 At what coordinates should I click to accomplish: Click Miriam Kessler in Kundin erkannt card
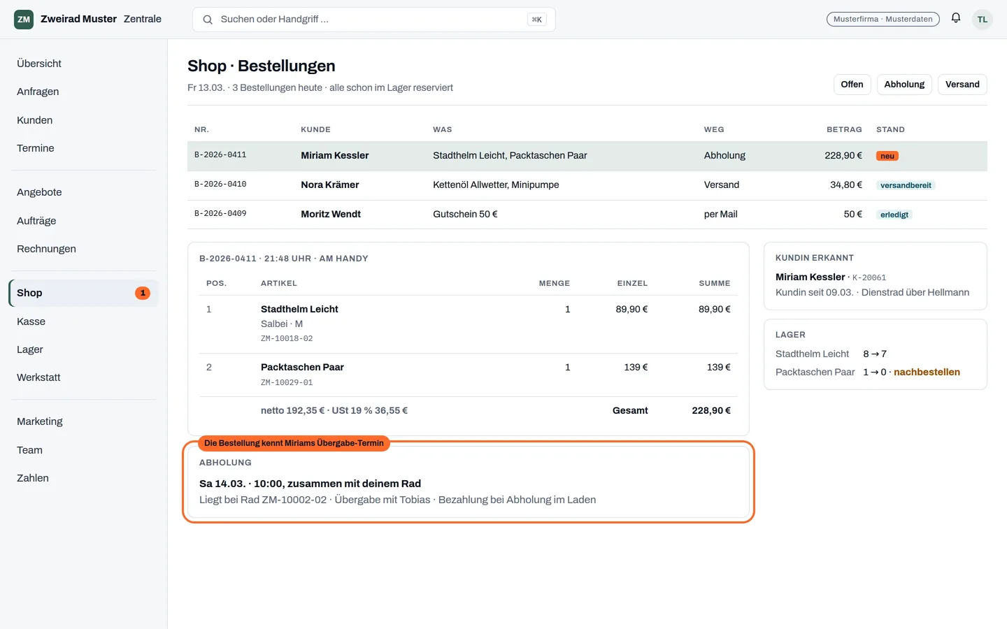810,277
